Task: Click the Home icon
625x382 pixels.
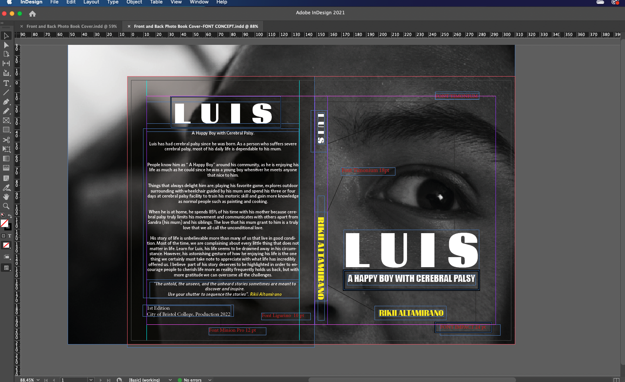Action: (x=32, y=14)
